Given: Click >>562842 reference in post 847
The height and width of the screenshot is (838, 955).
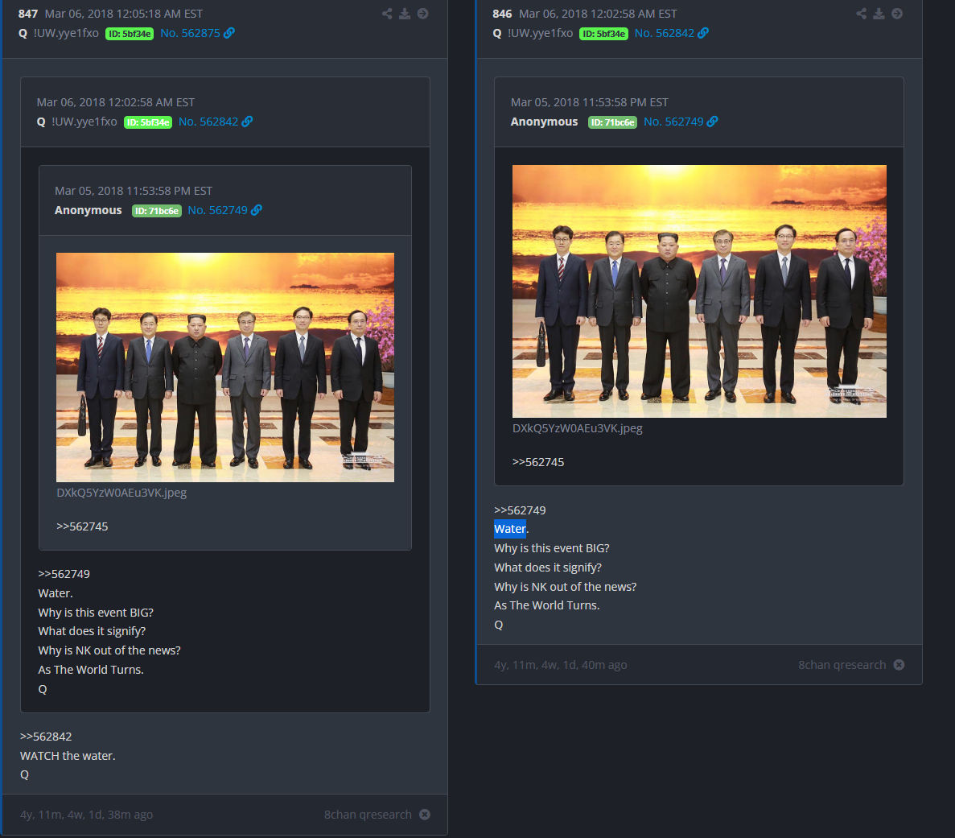Looking at the screenshot, I should pyautogui.click(x=46, y=737).
